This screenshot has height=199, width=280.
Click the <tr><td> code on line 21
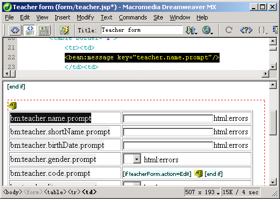click(79, 47)
